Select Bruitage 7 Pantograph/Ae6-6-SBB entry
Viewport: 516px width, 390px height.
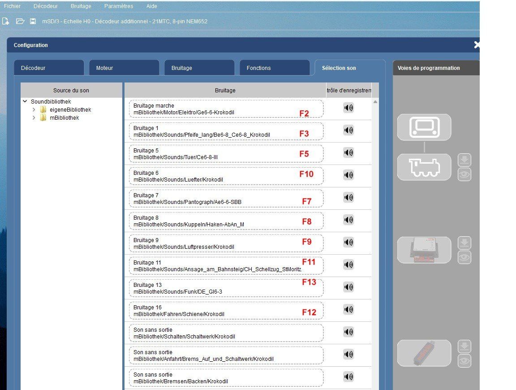(x=226, y=199)
